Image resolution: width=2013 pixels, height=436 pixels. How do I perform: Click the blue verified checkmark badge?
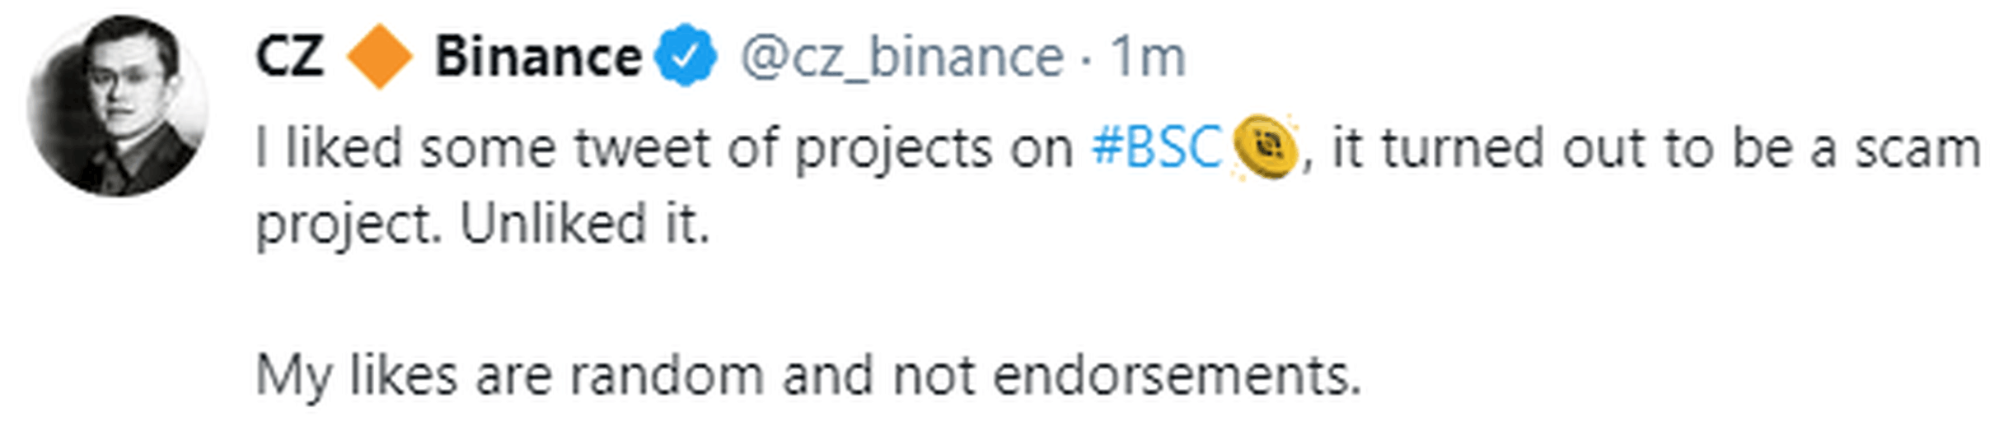click(x=686, y=57)
